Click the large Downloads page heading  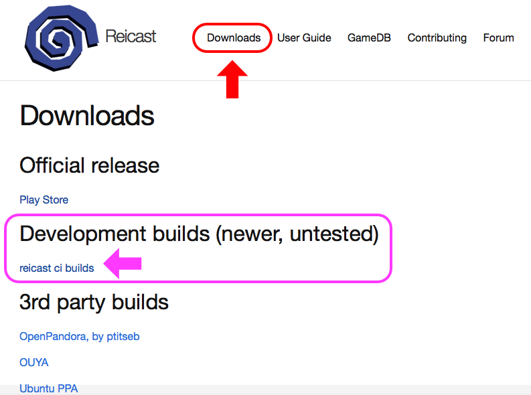click(x=87, y=116)
